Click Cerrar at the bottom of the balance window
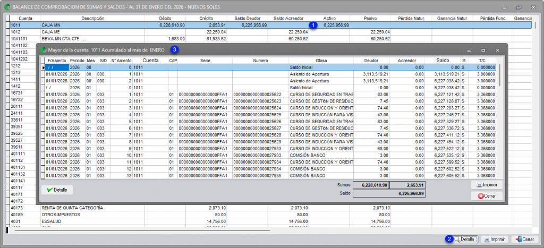 pyautogui.click(x=525, y=240)
